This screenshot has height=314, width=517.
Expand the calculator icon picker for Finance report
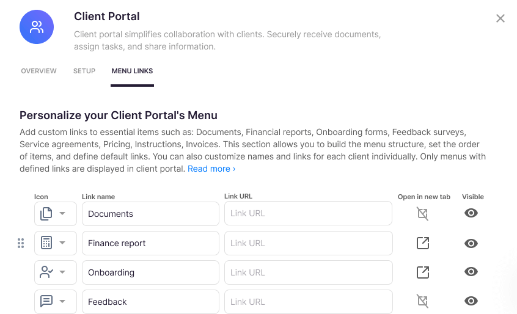click(x=55, y=243)
